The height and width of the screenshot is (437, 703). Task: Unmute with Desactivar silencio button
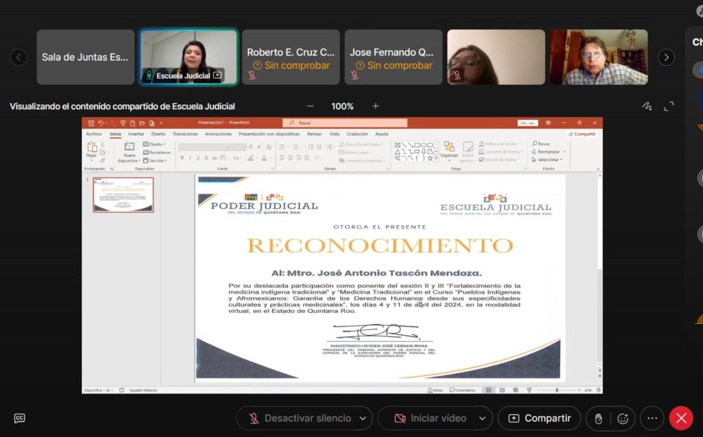[x=299, y=418]
